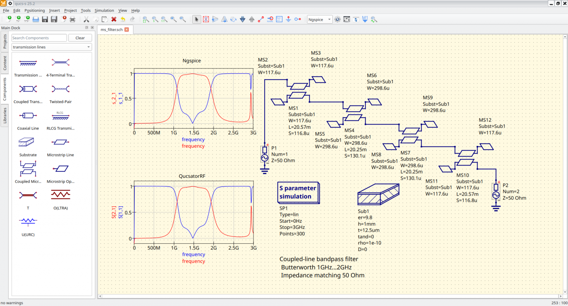Create a new text document
Image resolution: width=568 pixels, height=306 pixels.
18,19
